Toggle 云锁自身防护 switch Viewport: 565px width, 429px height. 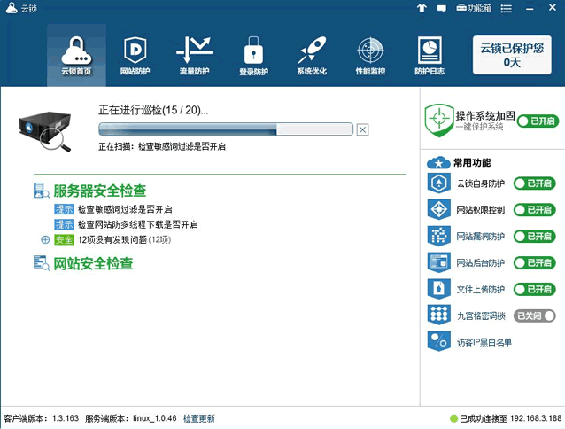pyautogui.click(x=535, y=183)
